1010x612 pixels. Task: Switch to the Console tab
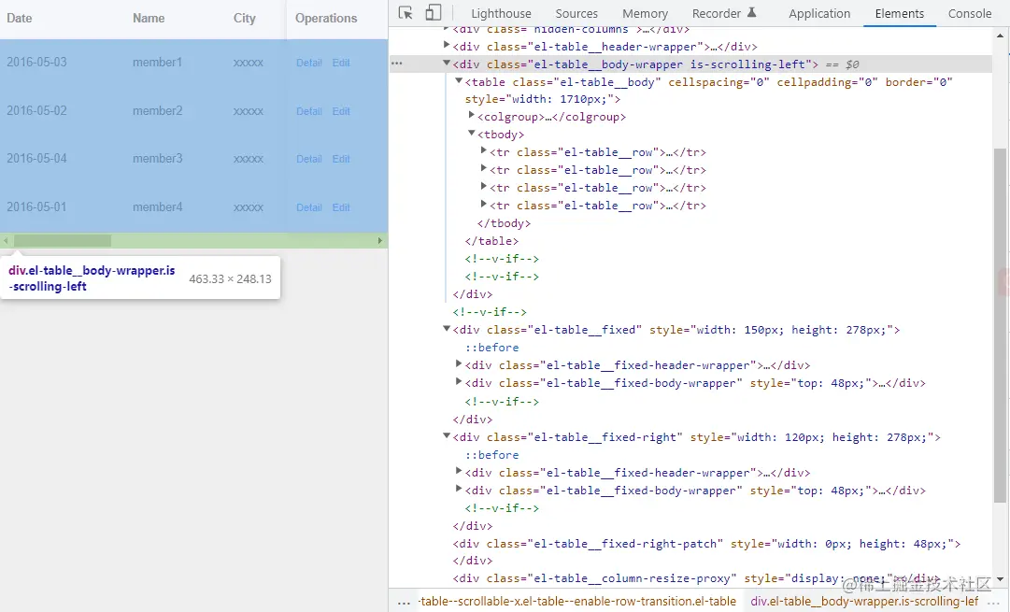(970, 13)
